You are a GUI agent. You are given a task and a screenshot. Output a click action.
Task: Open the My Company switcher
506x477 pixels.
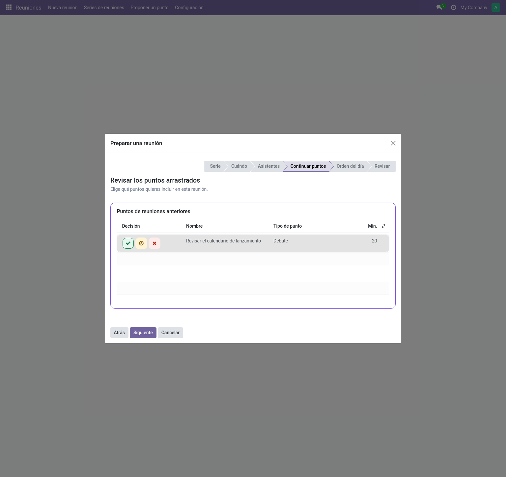(474, 8)
